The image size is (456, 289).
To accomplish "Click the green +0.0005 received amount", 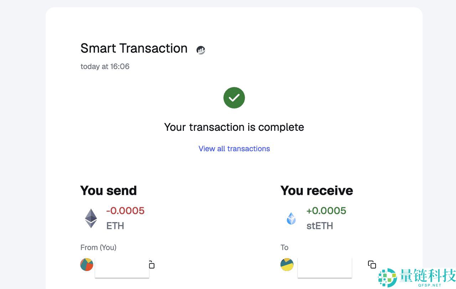I will [326, 210].
